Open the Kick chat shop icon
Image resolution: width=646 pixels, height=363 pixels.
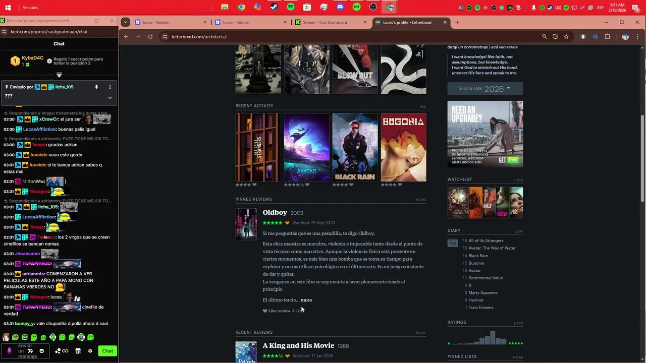coord(78,351)
